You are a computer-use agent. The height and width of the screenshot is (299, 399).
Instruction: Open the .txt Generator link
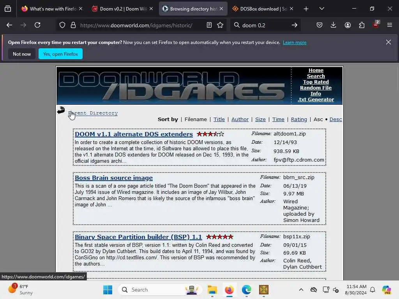[316, 100]
